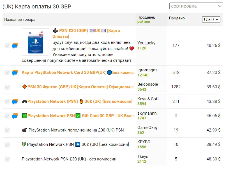This screenshot has width=226, height=170.
Task: Click the 38.49 $ price
Action: [x=213, y=144]
